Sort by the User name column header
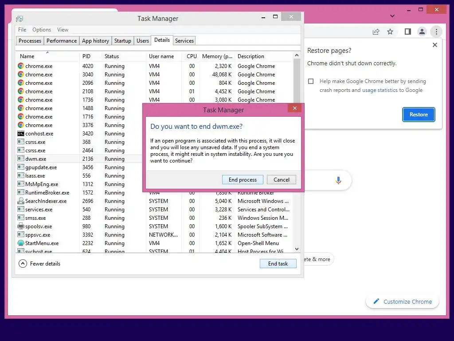This screenshot has width=454, height=341. click(164, 56)
